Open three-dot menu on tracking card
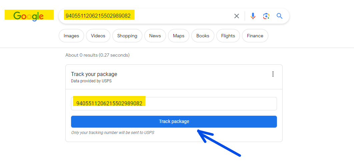The image size is (354, 161). click(273, 74)
